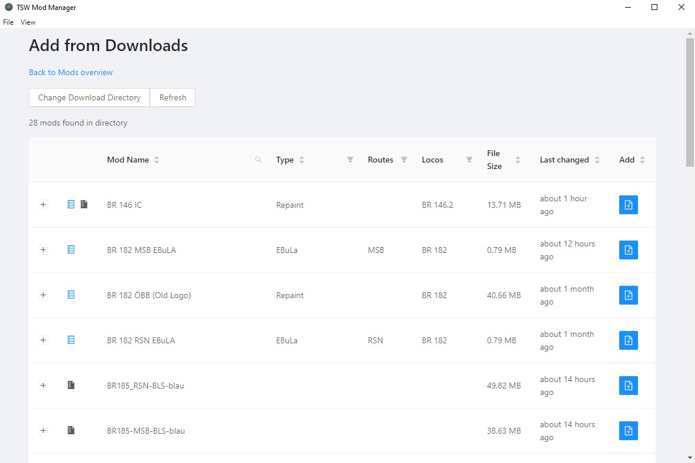The height and width of the screenshot is (463, 695).
Task: Click archive file icon for BR 146 IC
Action: 84,205
